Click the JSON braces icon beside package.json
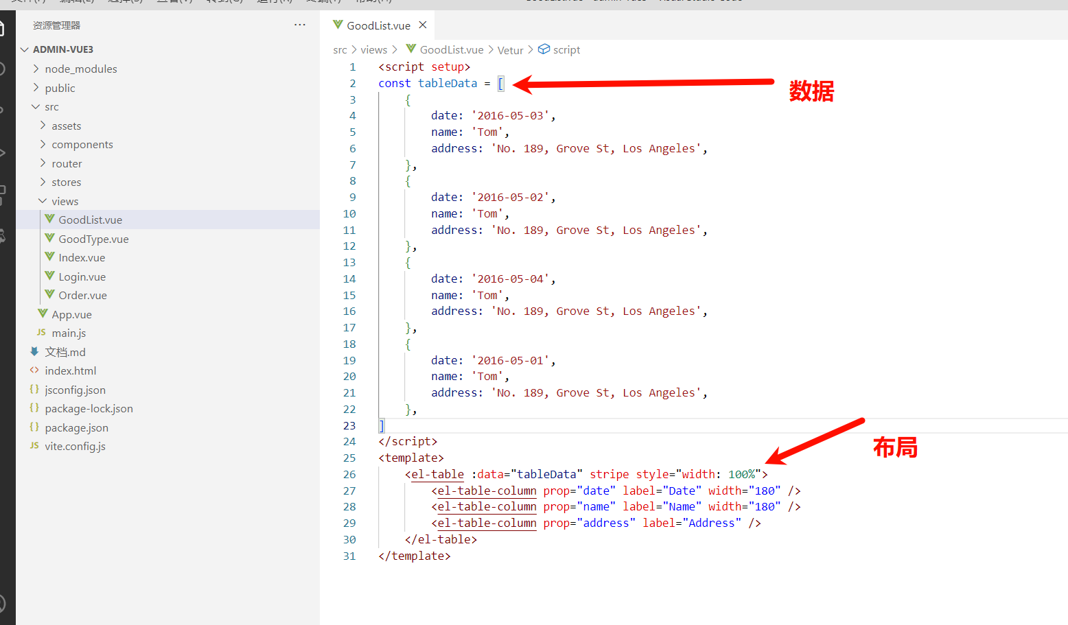 pyautogui.click(x=34, y=427)
